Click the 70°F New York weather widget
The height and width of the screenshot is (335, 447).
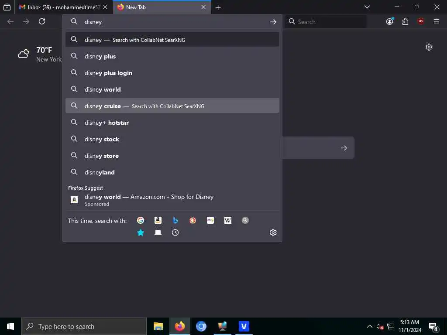[x=40, y=54]
